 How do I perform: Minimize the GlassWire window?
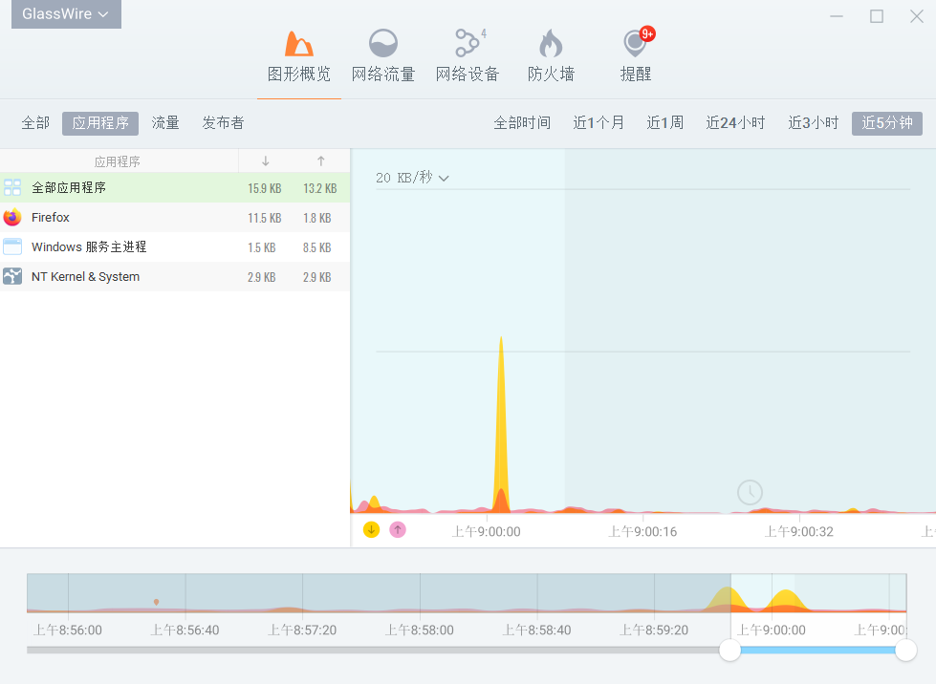(x=837, y=16)
